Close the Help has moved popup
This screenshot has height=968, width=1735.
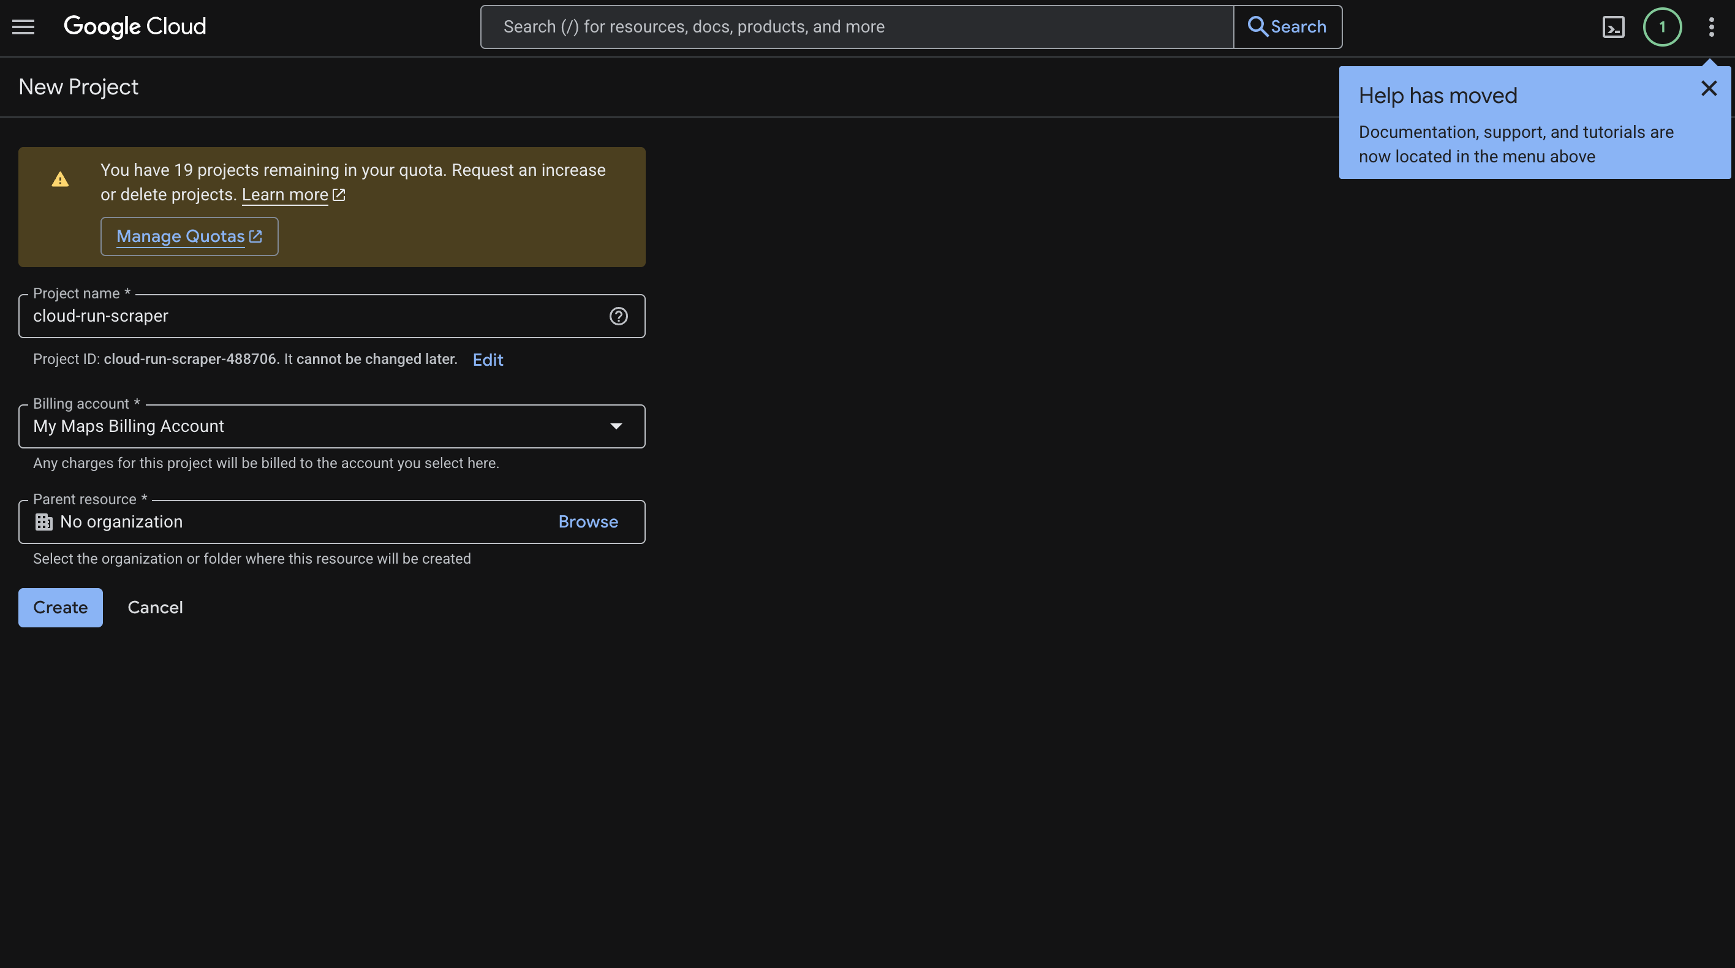tap(1709, 88)
